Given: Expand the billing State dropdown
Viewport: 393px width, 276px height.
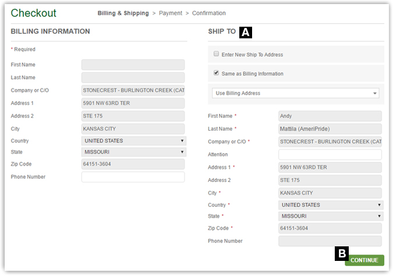Looking at the screenshot, I should pos(133,152).
